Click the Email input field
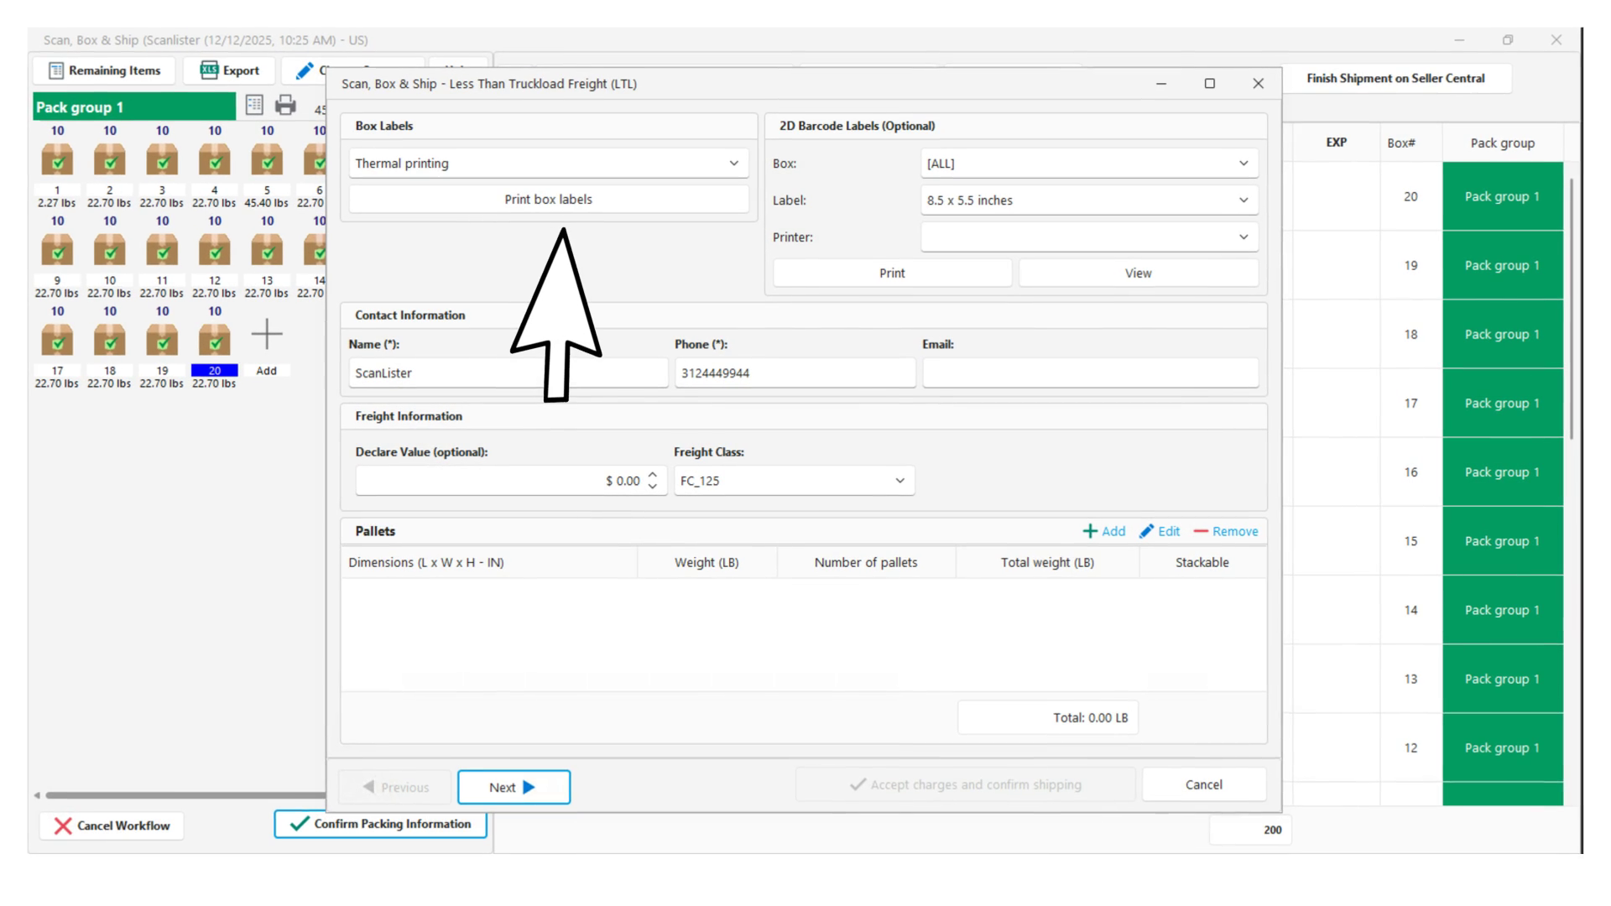Viewport: 1611px width, 906px height. (x=1090, y=373)
